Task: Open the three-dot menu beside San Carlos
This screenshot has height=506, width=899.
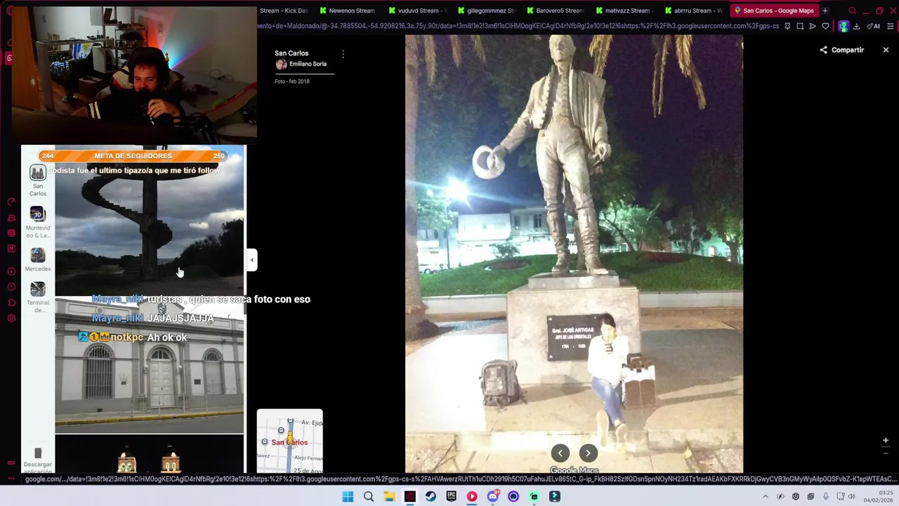Action: [343, 54]
